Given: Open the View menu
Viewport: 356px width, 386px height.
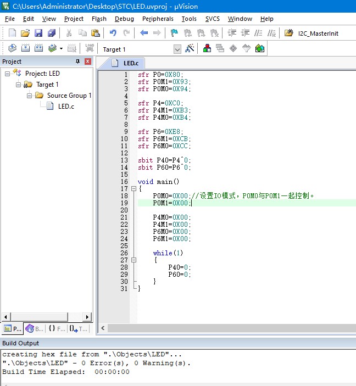Looking at the screenshot, I should [x=49, y=19].
